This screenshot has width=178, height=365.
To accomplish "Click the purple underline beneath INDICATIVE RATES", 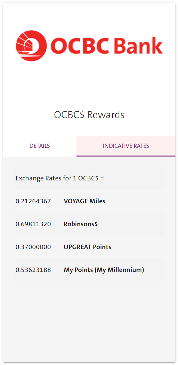I will pos(126,156).
